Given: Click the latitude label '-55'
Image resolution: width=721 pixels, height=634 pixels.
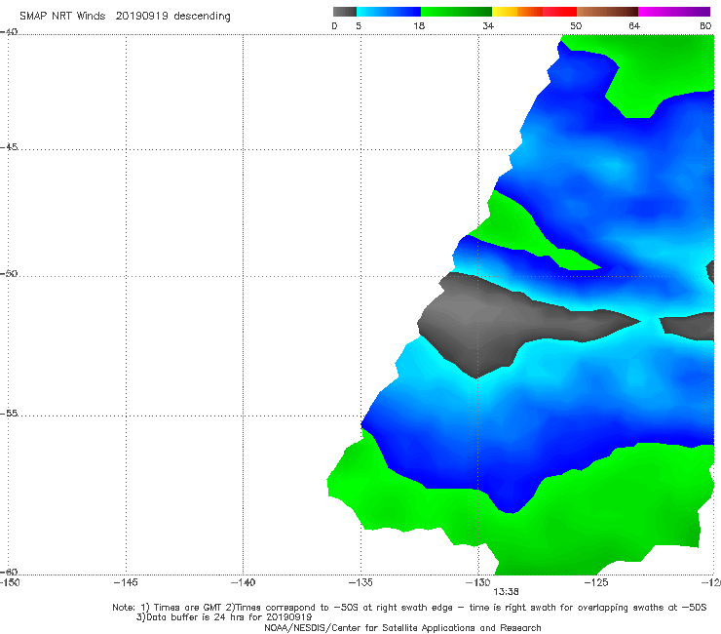Looking at the screenshot, I should click(x=9, y=413).
